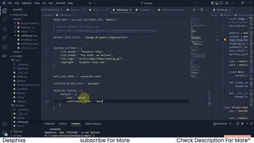Open the Extensions view icon
The width and height of the screenshot is (254, 143).
[x=4, y=47]
